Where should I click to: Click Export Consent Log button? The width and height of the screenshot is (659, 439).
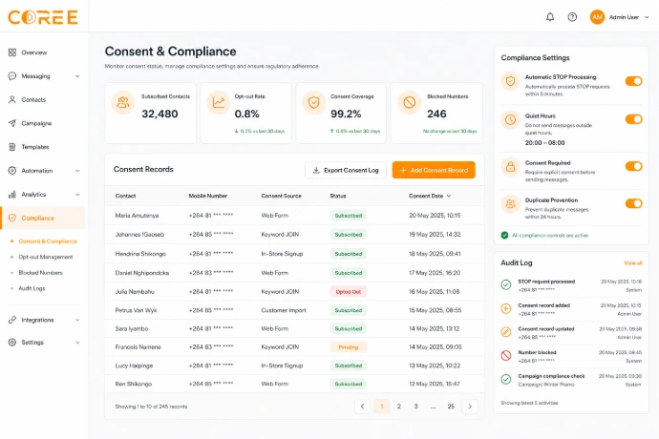346,170
